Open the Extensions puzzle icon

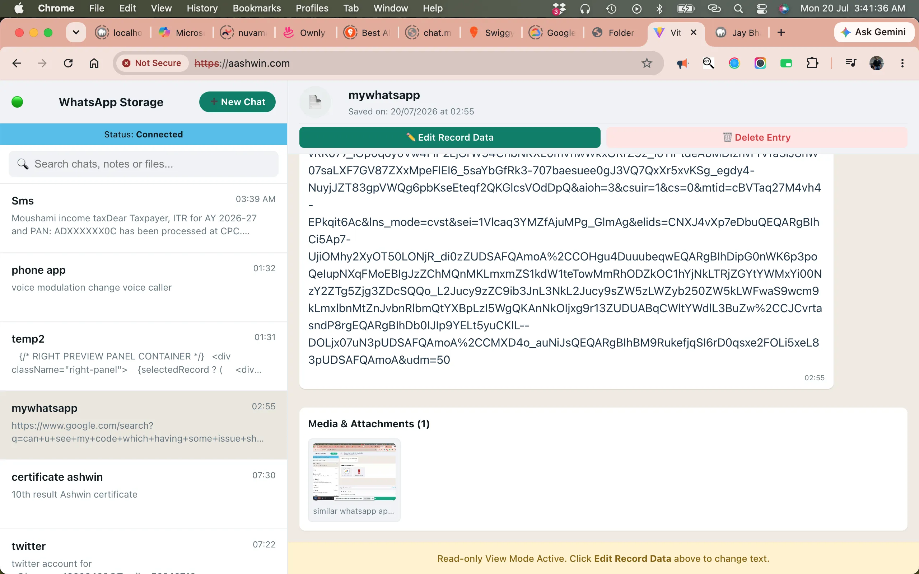[812, 63]
